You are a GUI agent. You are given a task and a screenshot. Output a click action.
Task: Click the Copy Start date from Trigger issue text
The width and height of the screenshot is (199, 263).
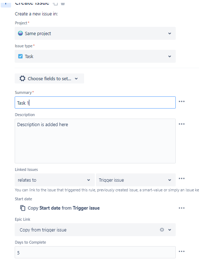[64, 208]
